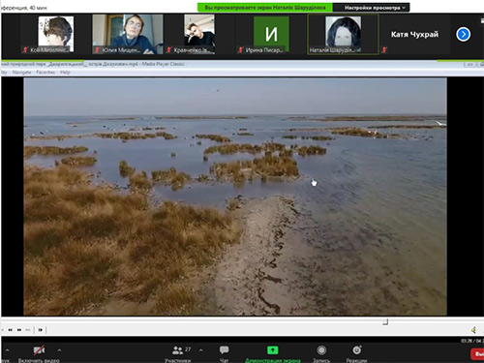Click the fast forward button in the player
484x363 pixels.
click(x=19, y=330)
